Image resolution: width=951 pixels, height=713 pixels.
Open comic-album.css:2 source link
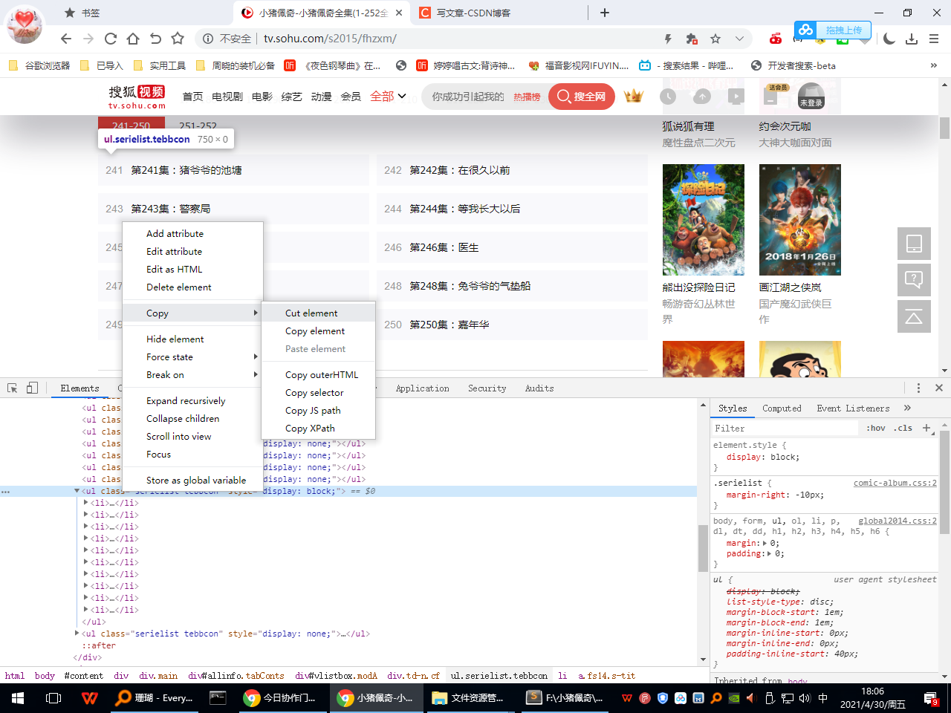point(895,483)
